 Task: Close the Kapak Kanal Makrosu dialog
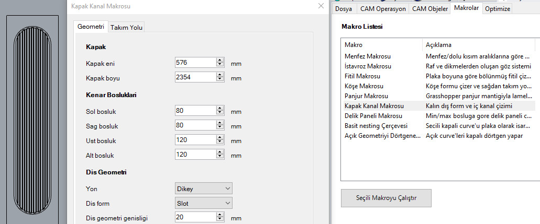(x=321, y=6)
